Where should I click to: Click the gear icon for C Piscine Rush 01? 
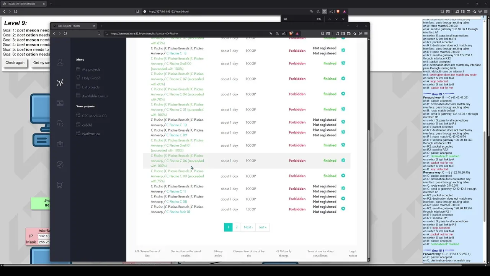343,209
